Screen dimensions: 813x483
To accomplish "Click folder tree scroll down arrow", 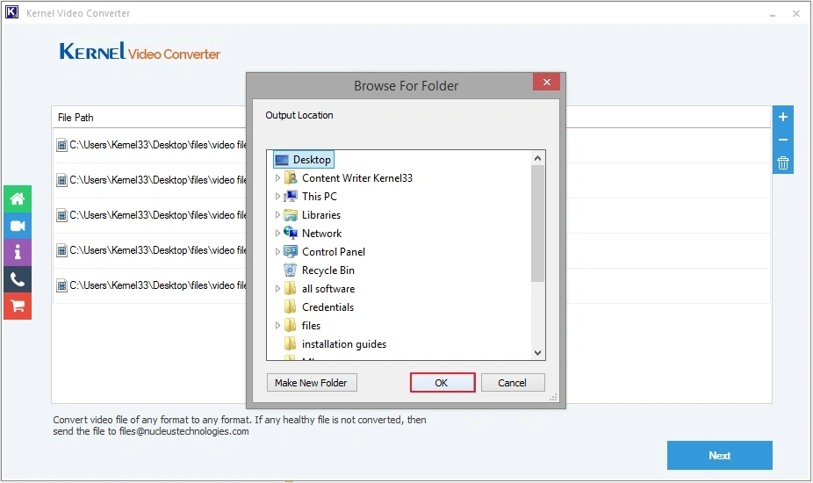I will coord(537,353).
